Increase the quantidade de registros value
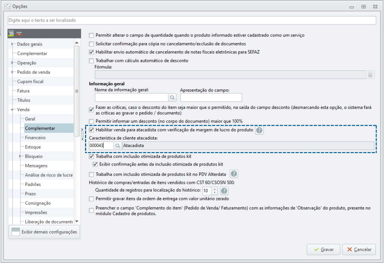Viewport: 384px width, 263px height. pos(215,189)
